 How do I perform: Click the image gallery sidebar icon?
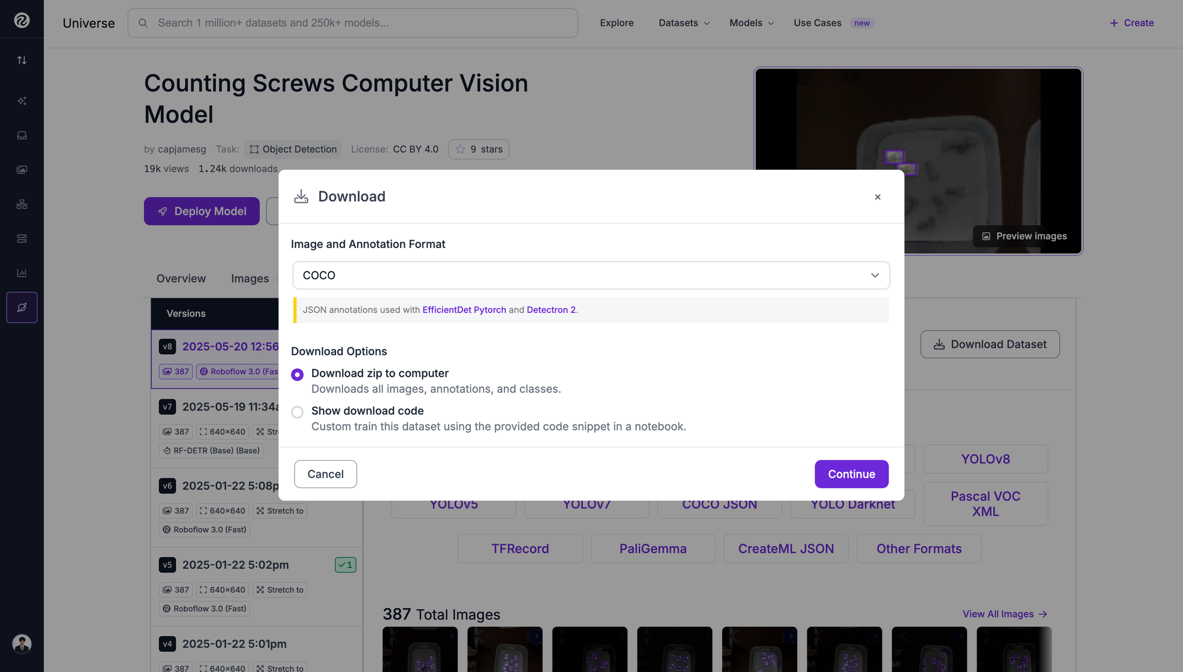coord(22,170)
